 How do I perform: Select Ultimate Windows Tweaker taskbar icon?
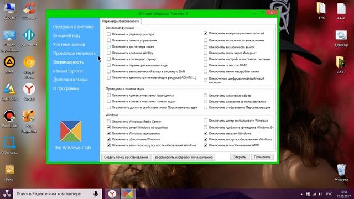(x=128, y=193)
